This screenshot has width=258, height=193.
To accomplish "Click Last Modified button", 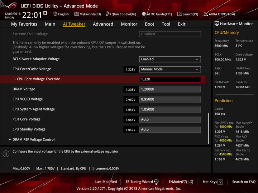I will (106, 182).
